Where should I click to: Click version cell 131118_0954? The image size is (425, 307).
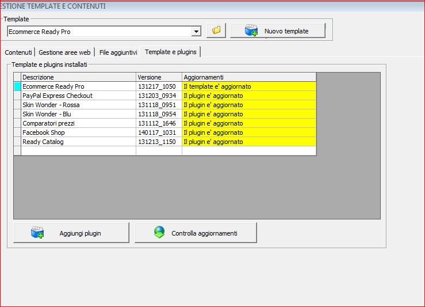point(159,114)
